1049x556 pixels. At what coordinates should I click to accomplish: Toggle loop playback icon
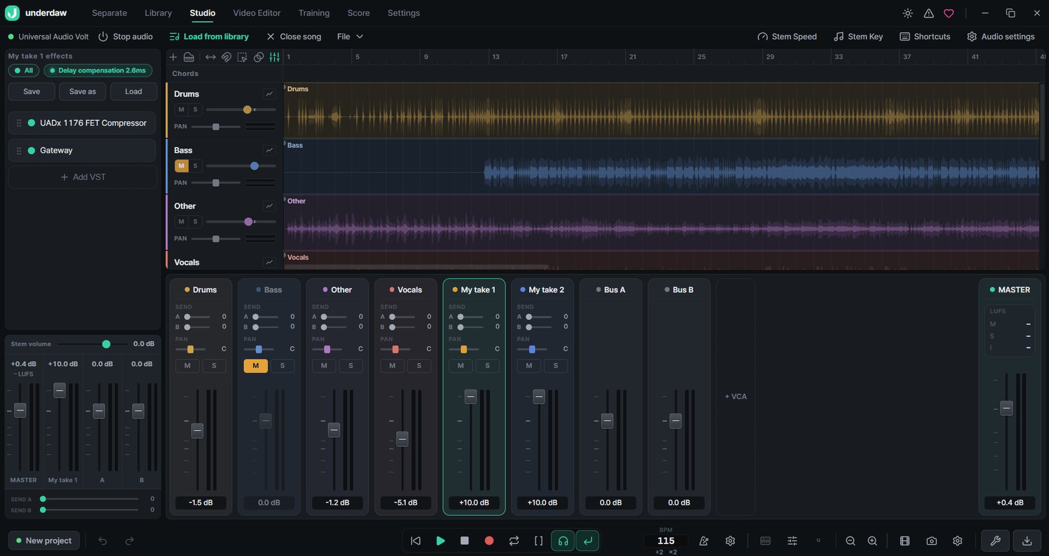[x=514, y=541]
